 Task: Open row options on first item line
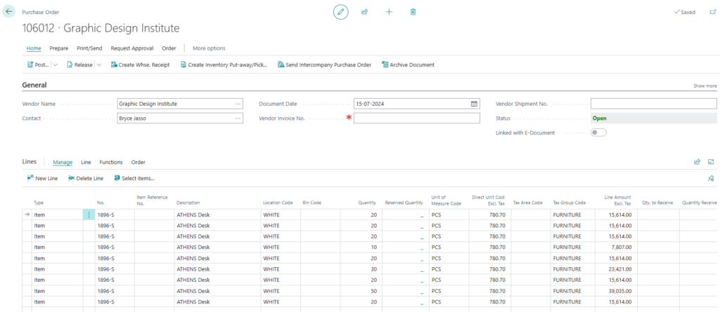pyautogui.click(x=89, y=215)
